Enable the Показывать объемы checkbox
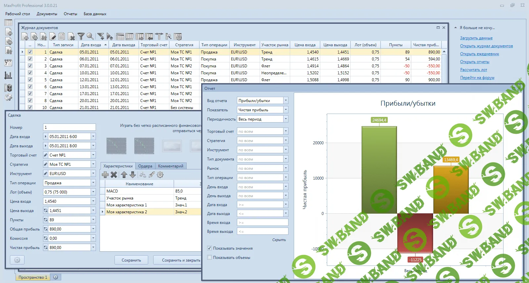 pos(209,257)
